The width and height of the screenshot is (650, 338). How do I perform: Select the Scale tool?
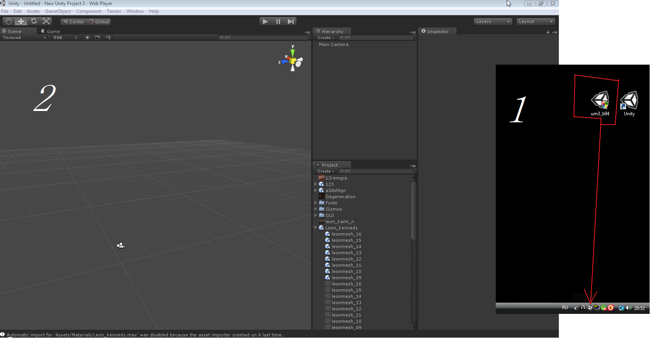tap(46, 21)
